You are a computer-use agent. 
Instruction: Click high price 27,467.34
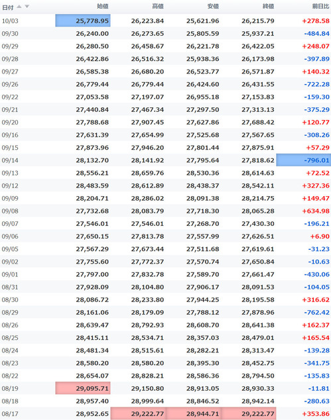147,109
